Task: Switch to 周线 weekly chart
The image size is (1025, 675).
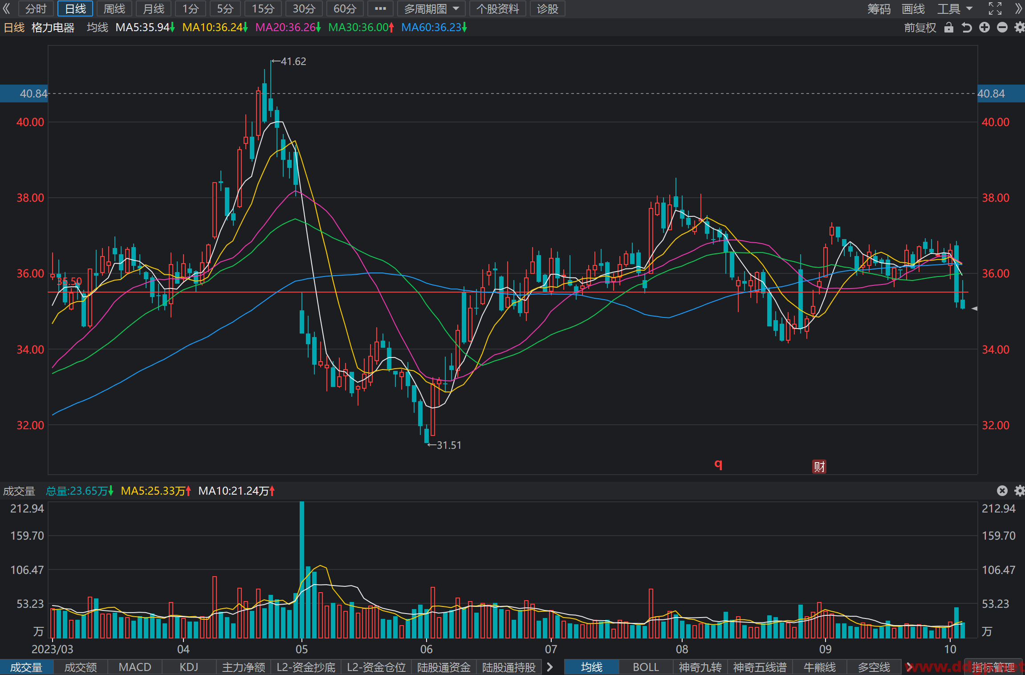Action: (114, 8)
